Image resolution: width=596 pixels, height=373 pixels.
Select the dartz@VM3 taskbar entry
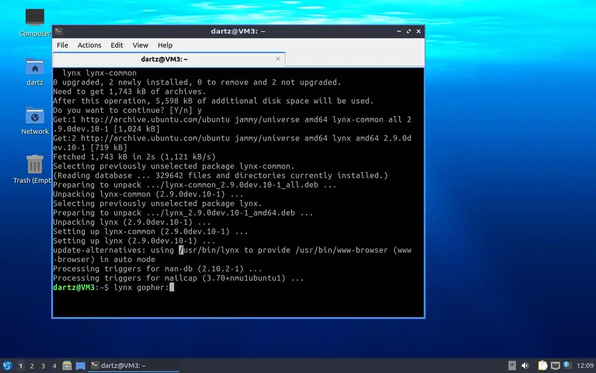tap(134, 366)
